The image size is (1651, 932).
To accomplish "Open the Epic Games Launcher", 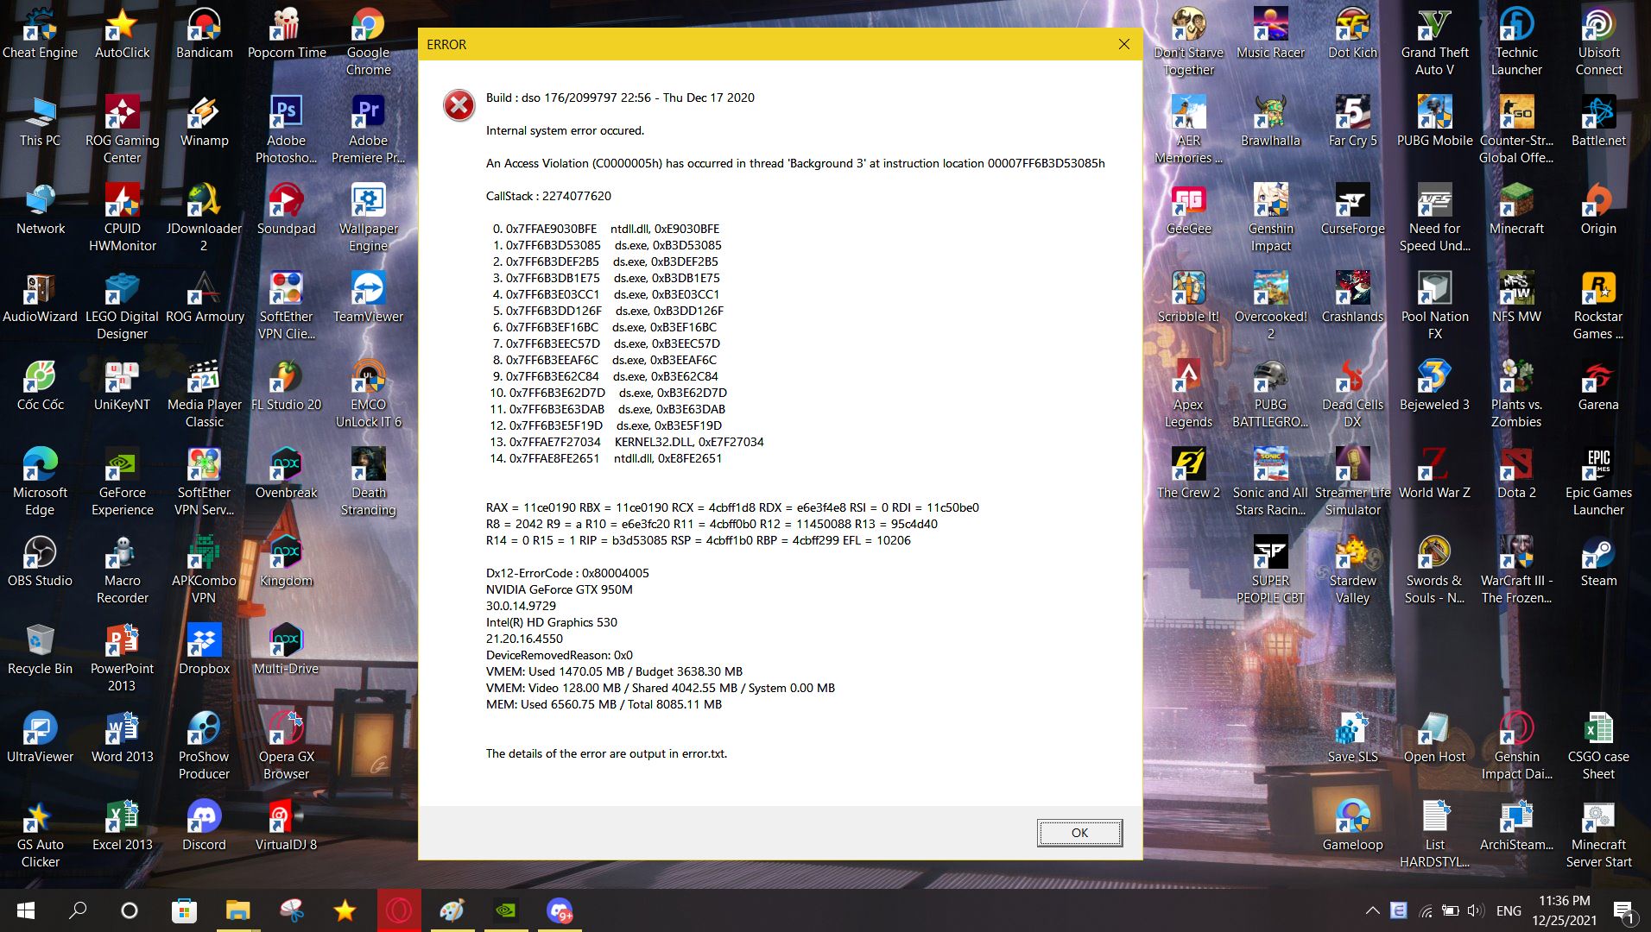I will click(x=1598, y=466).
